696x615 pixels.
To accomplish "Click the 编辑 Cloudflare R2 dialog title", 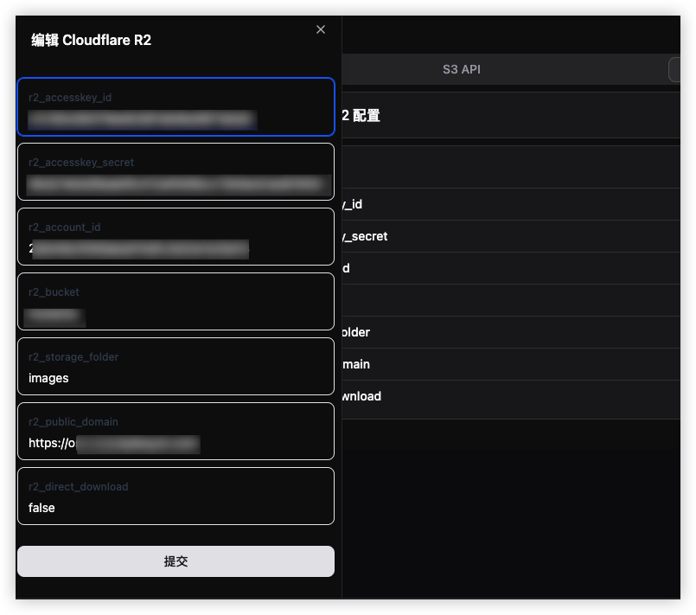I will (91, 40).
